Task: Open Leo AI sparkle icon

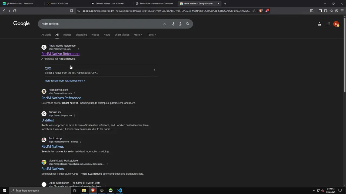Action: click(x=331, y=11)
